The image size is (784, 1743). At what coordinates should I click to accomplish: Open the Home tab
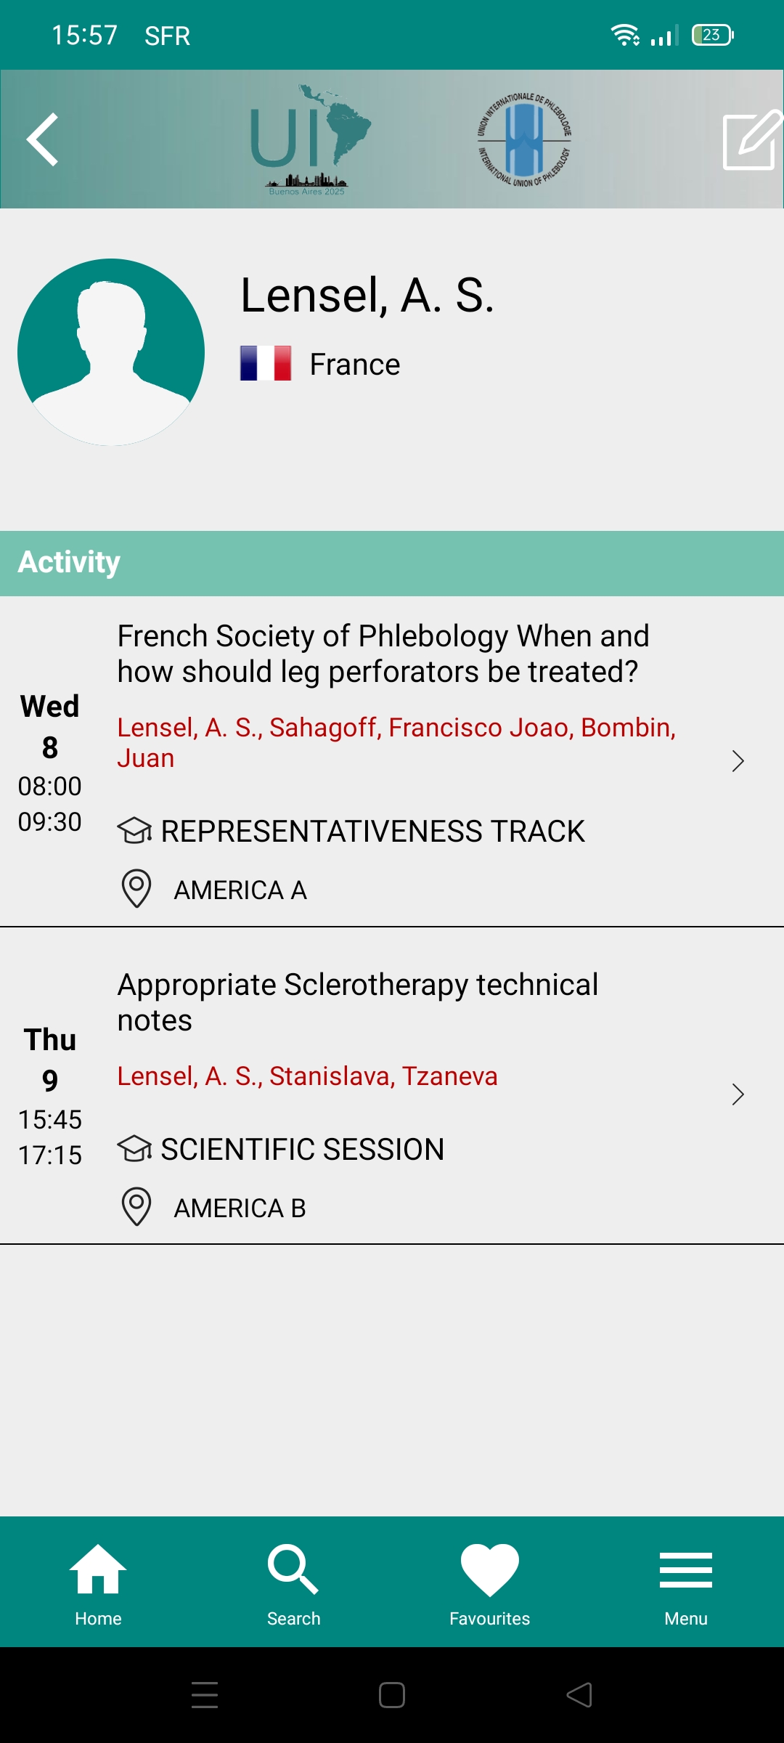coord(98,1585)
